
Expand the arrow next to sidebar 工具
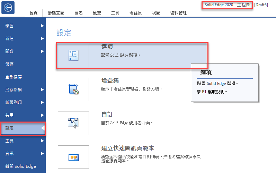[42, 141]
